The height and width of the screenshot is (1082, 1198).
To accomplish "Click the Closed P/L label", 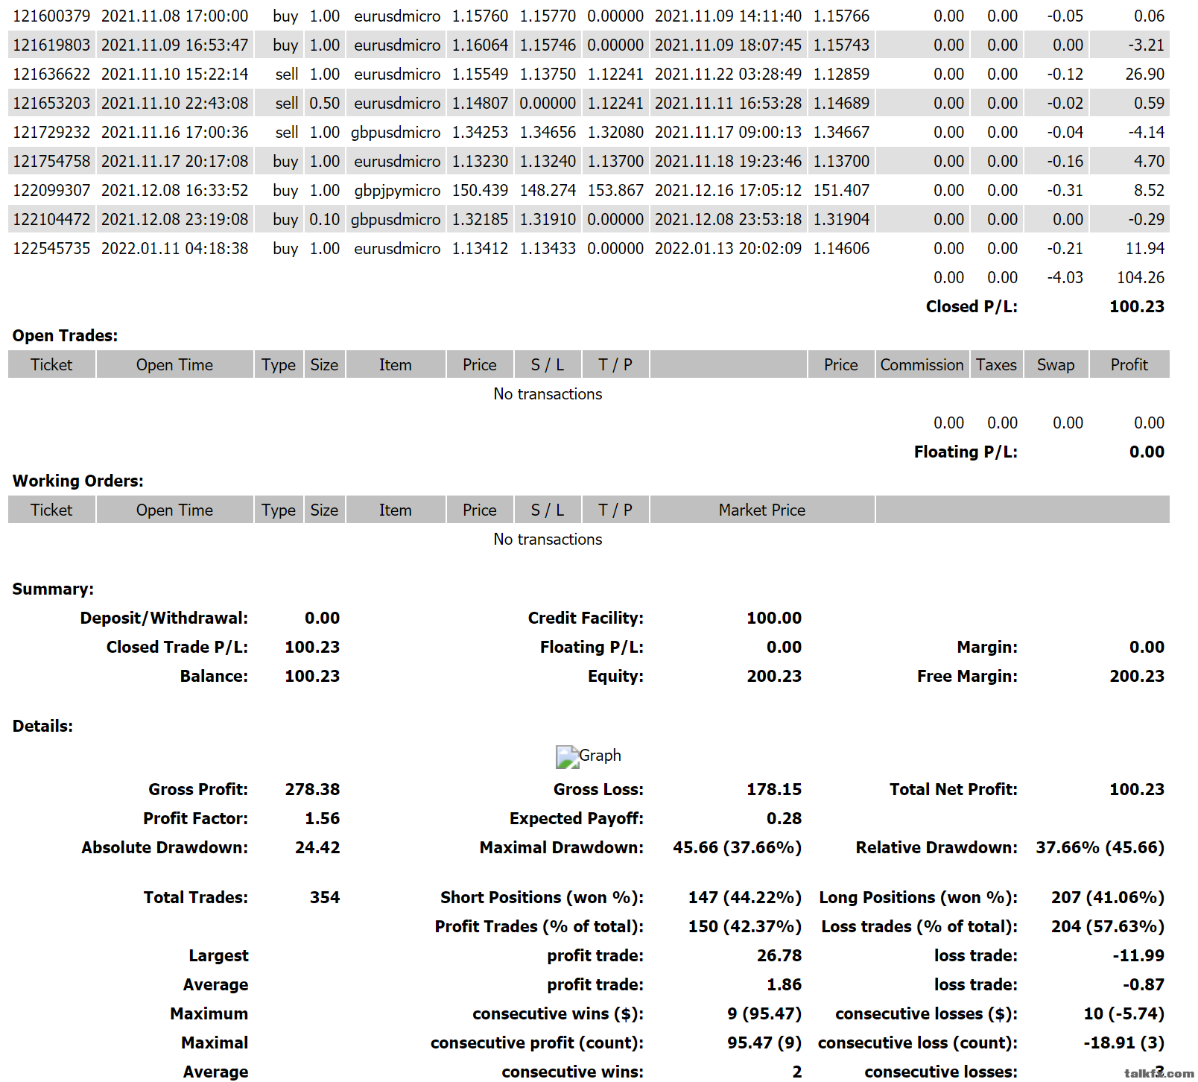I will [x=972, y=306].
